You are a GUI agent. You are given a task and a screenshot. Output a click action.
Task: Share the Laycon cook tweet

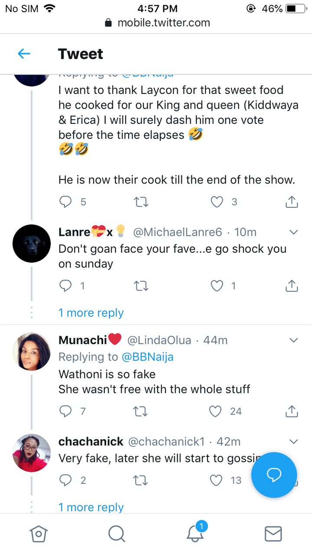292,202
